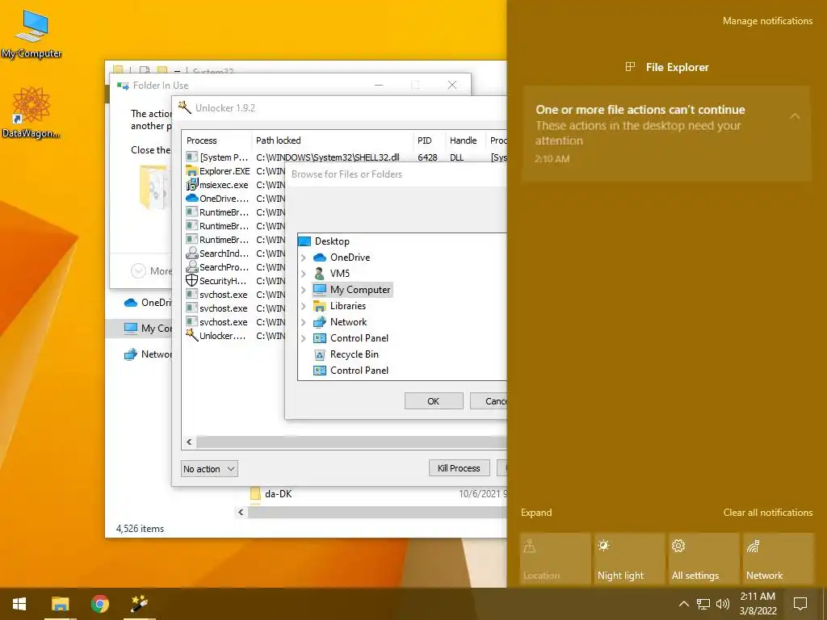Select Network in the browse tree
The width and height of the screenshot is (827, 620).
pos(348,322)
